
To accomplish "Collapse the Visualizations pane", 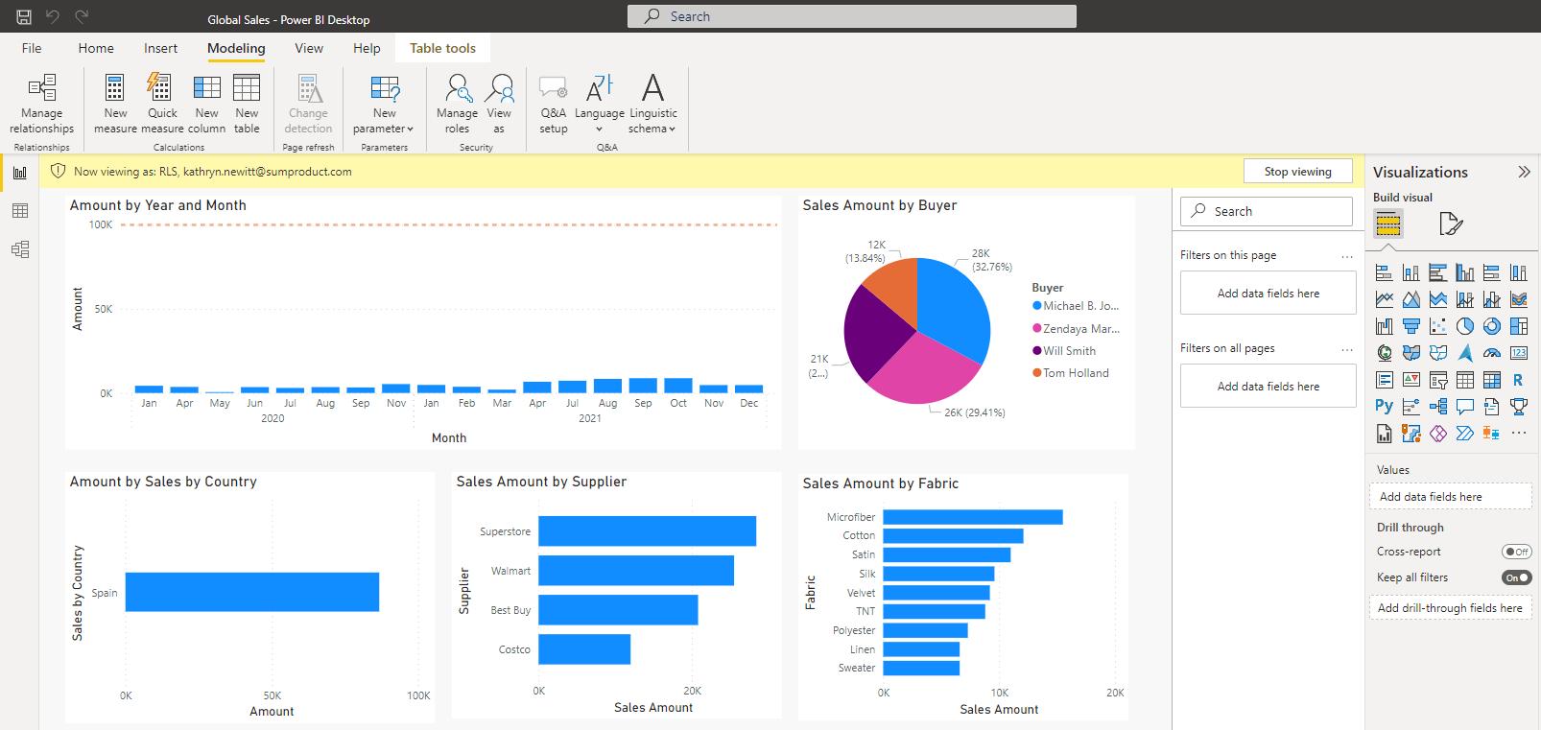I will click(x=1524, y=172).
